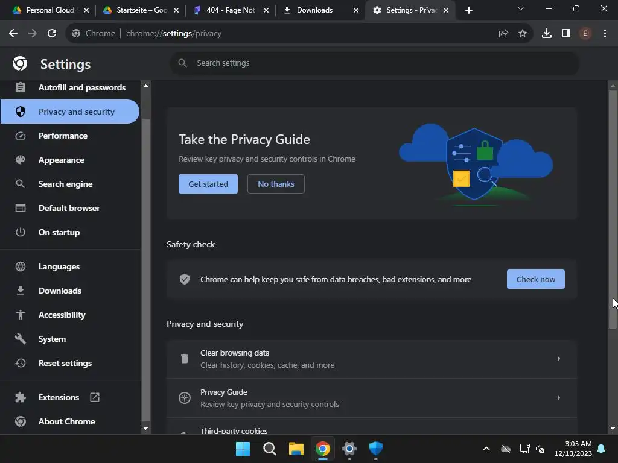Open Windows Settings gear in taskbar
The image size is (618, 463).
click(349, 449)
